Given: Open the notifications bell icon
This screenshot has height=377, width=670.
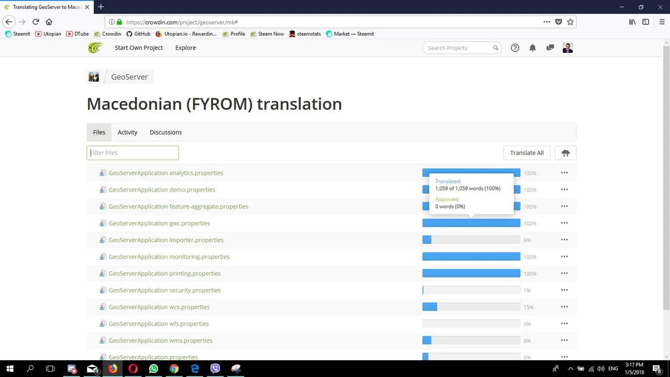Looking at the screenshot, I should click(x=532, y=48).
